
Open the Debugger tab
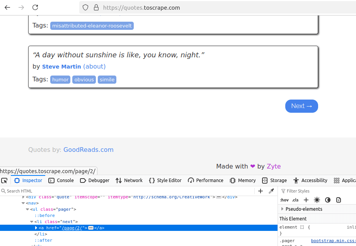[95, 181]
